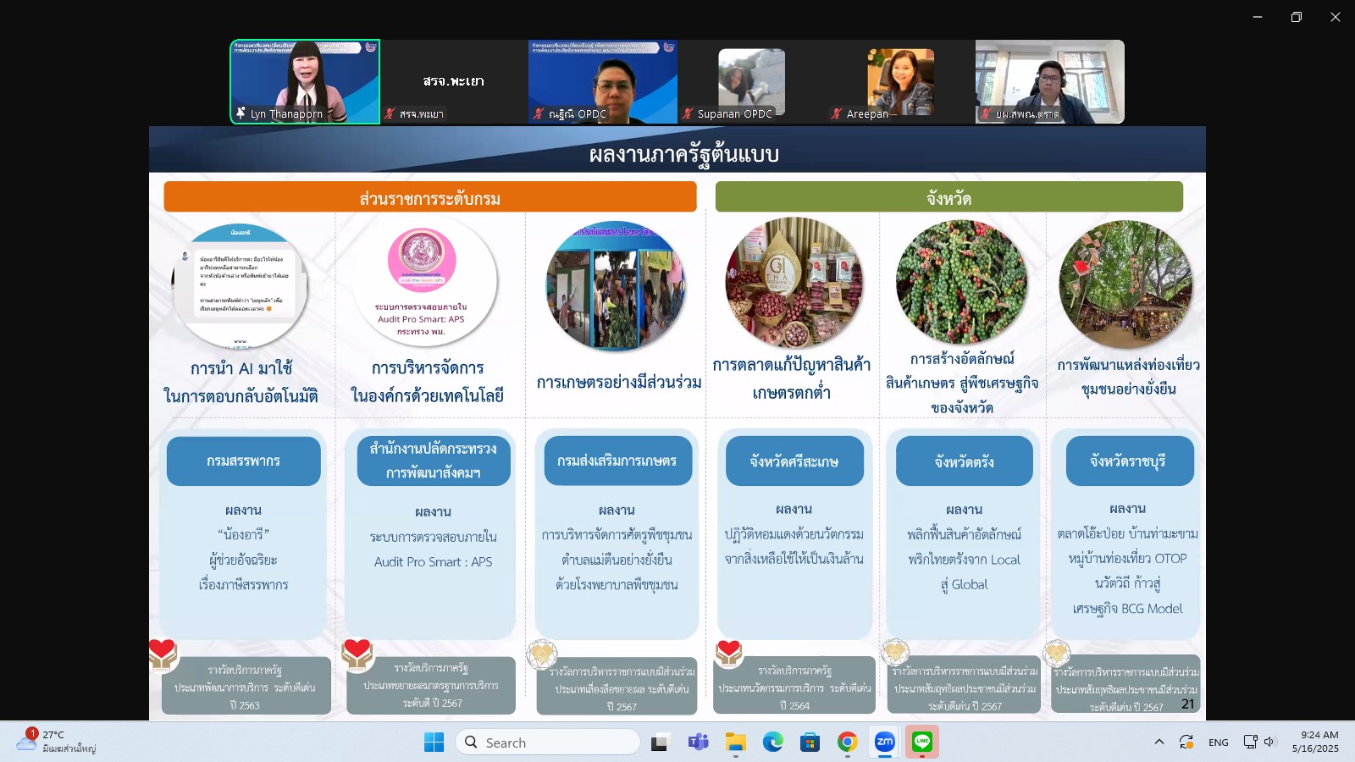Click the heading การเกษตรอย่างมีส่วนร่วม
The image size is (1355, 762).
[x=619, y=383]
